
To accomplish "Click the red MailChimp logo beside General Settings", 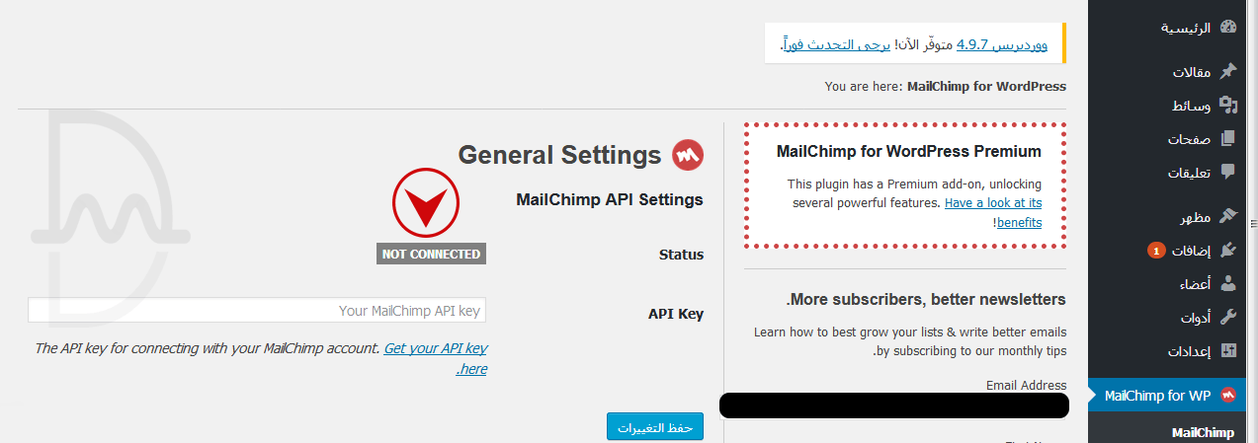I will pyautogui.click(x=688, y=155).
